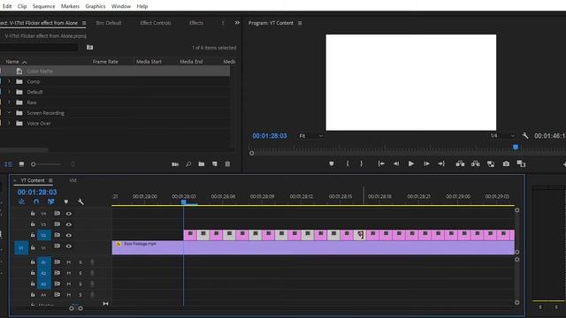Expand the Default bin folder
The image size is (566, 318).
(10, 92)
